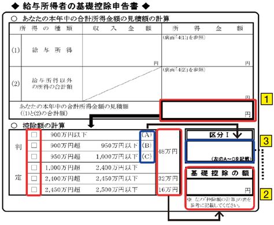Click the ※ 左の「控除額の計算」 note

pyautogui.click(x=220, y=202)
